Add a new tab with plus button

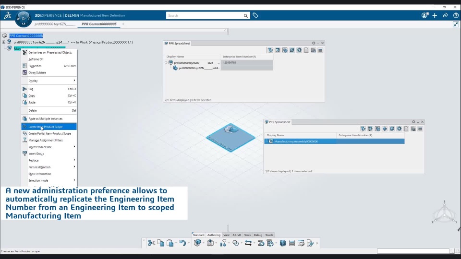click(x=123, y=24)
